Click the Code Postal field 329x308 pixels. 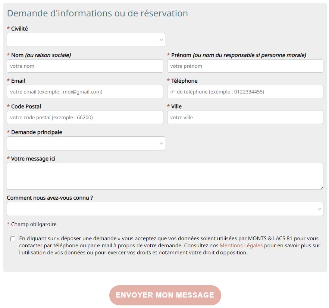click(x=85, y=117)
